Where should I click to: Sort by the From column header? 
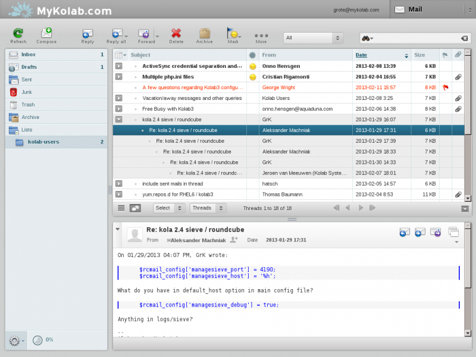(x=269, y=55)
